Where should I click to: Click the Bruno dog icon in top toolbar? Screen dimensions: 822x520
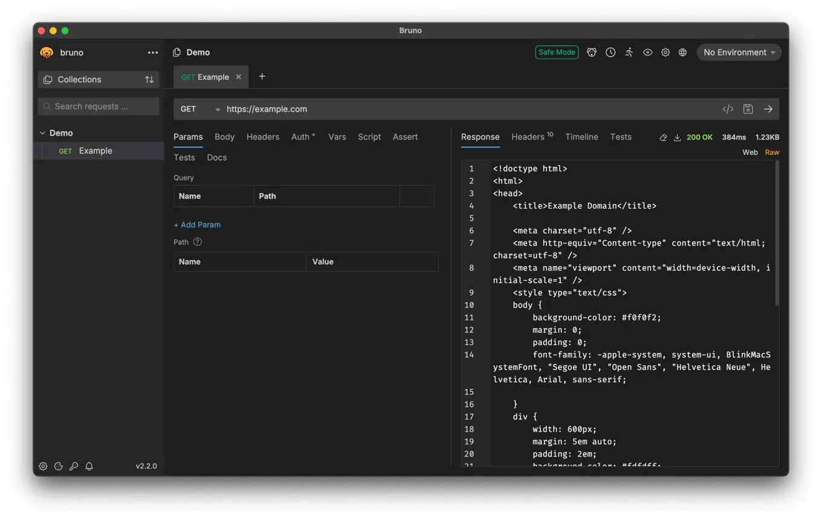click(x=592, y=53)
